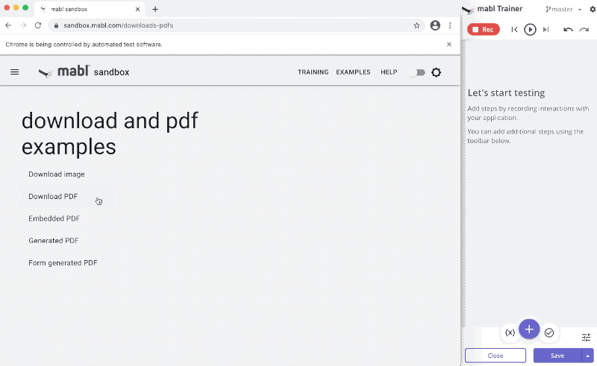Click the purple add step plus button

point(529,329)
